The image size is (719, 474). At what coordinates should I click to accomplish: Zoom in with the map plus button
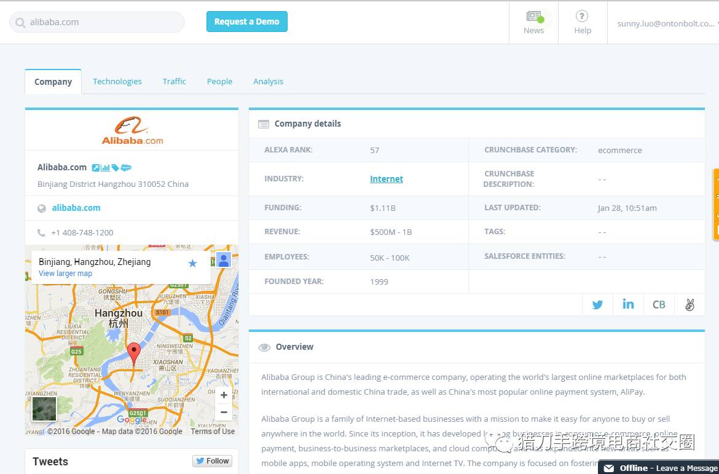coord(224,395)
